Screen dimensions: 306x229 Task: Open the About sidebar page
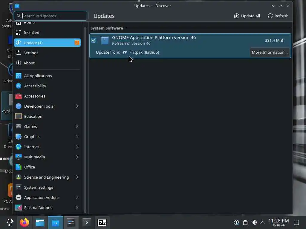(47, 63)
